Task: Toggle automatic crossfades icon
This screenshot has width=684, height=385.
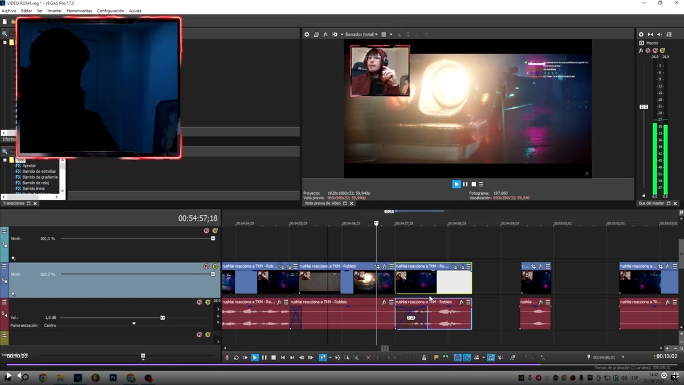Action: tap(467, 358)
